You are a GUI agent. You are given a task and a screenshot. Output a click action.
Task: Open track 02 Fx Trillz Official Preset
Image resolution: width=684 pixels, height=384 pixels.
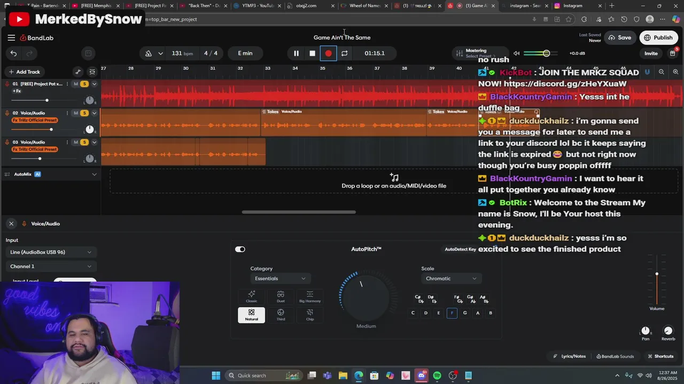(35, 120)
